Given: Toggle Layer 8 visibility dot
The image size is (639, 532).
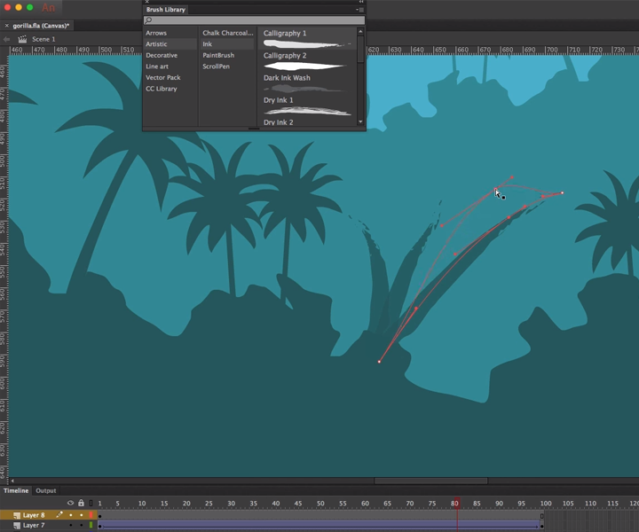Looking at the screenshot, I should [x=71, y=515].
